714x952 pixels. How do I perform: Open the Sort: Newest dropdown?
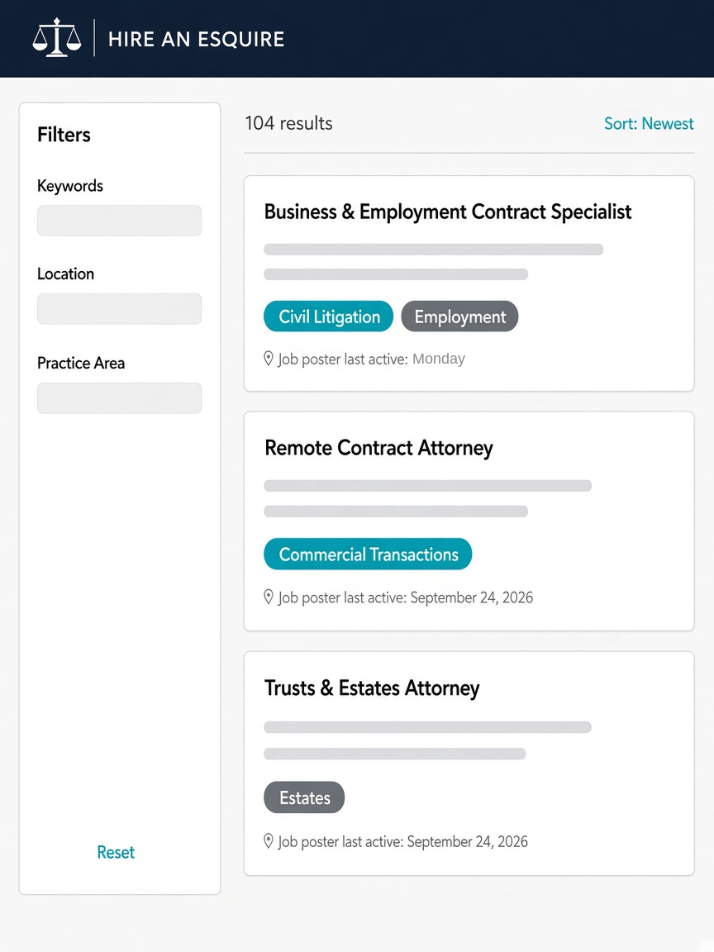coord(649,124)
